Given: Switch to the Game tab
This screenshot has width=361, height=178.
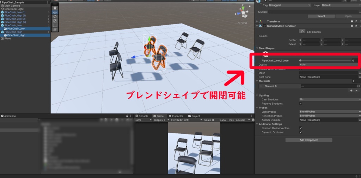Looking at the screenshot, I should click(158, 116).
